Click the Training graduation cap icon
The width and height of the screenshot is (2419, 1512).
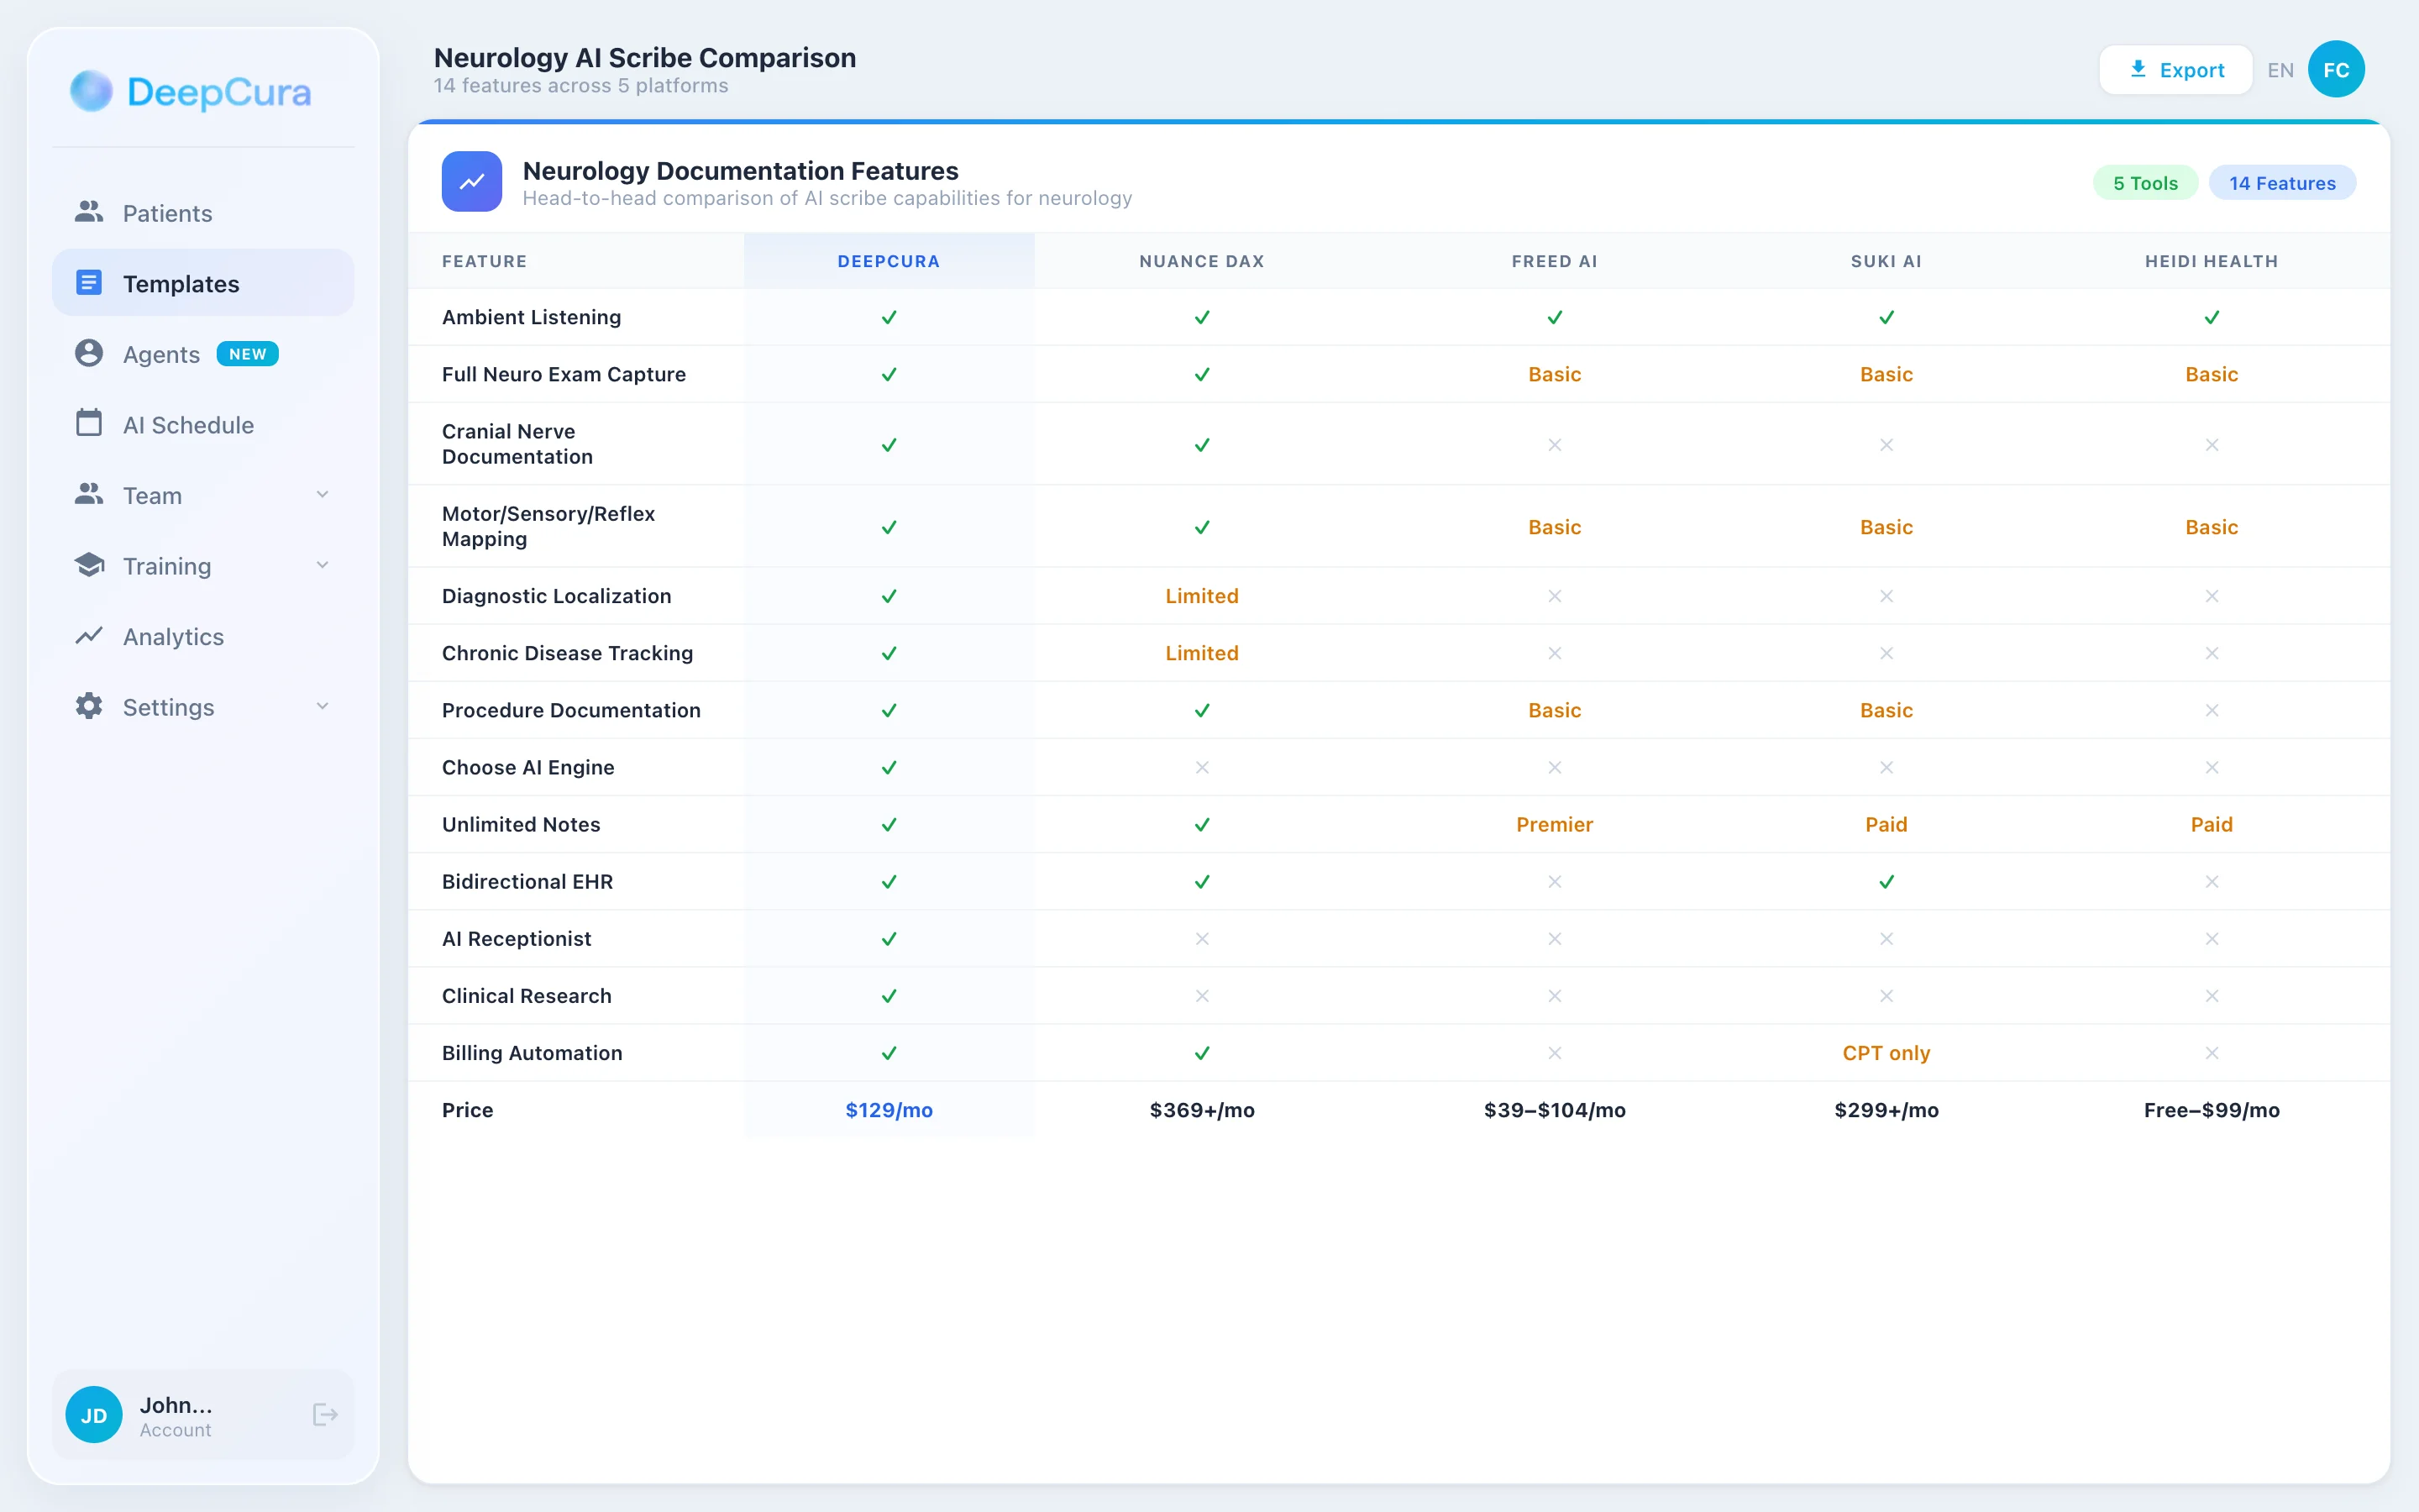pyautogui.click(x=89, y=565)
